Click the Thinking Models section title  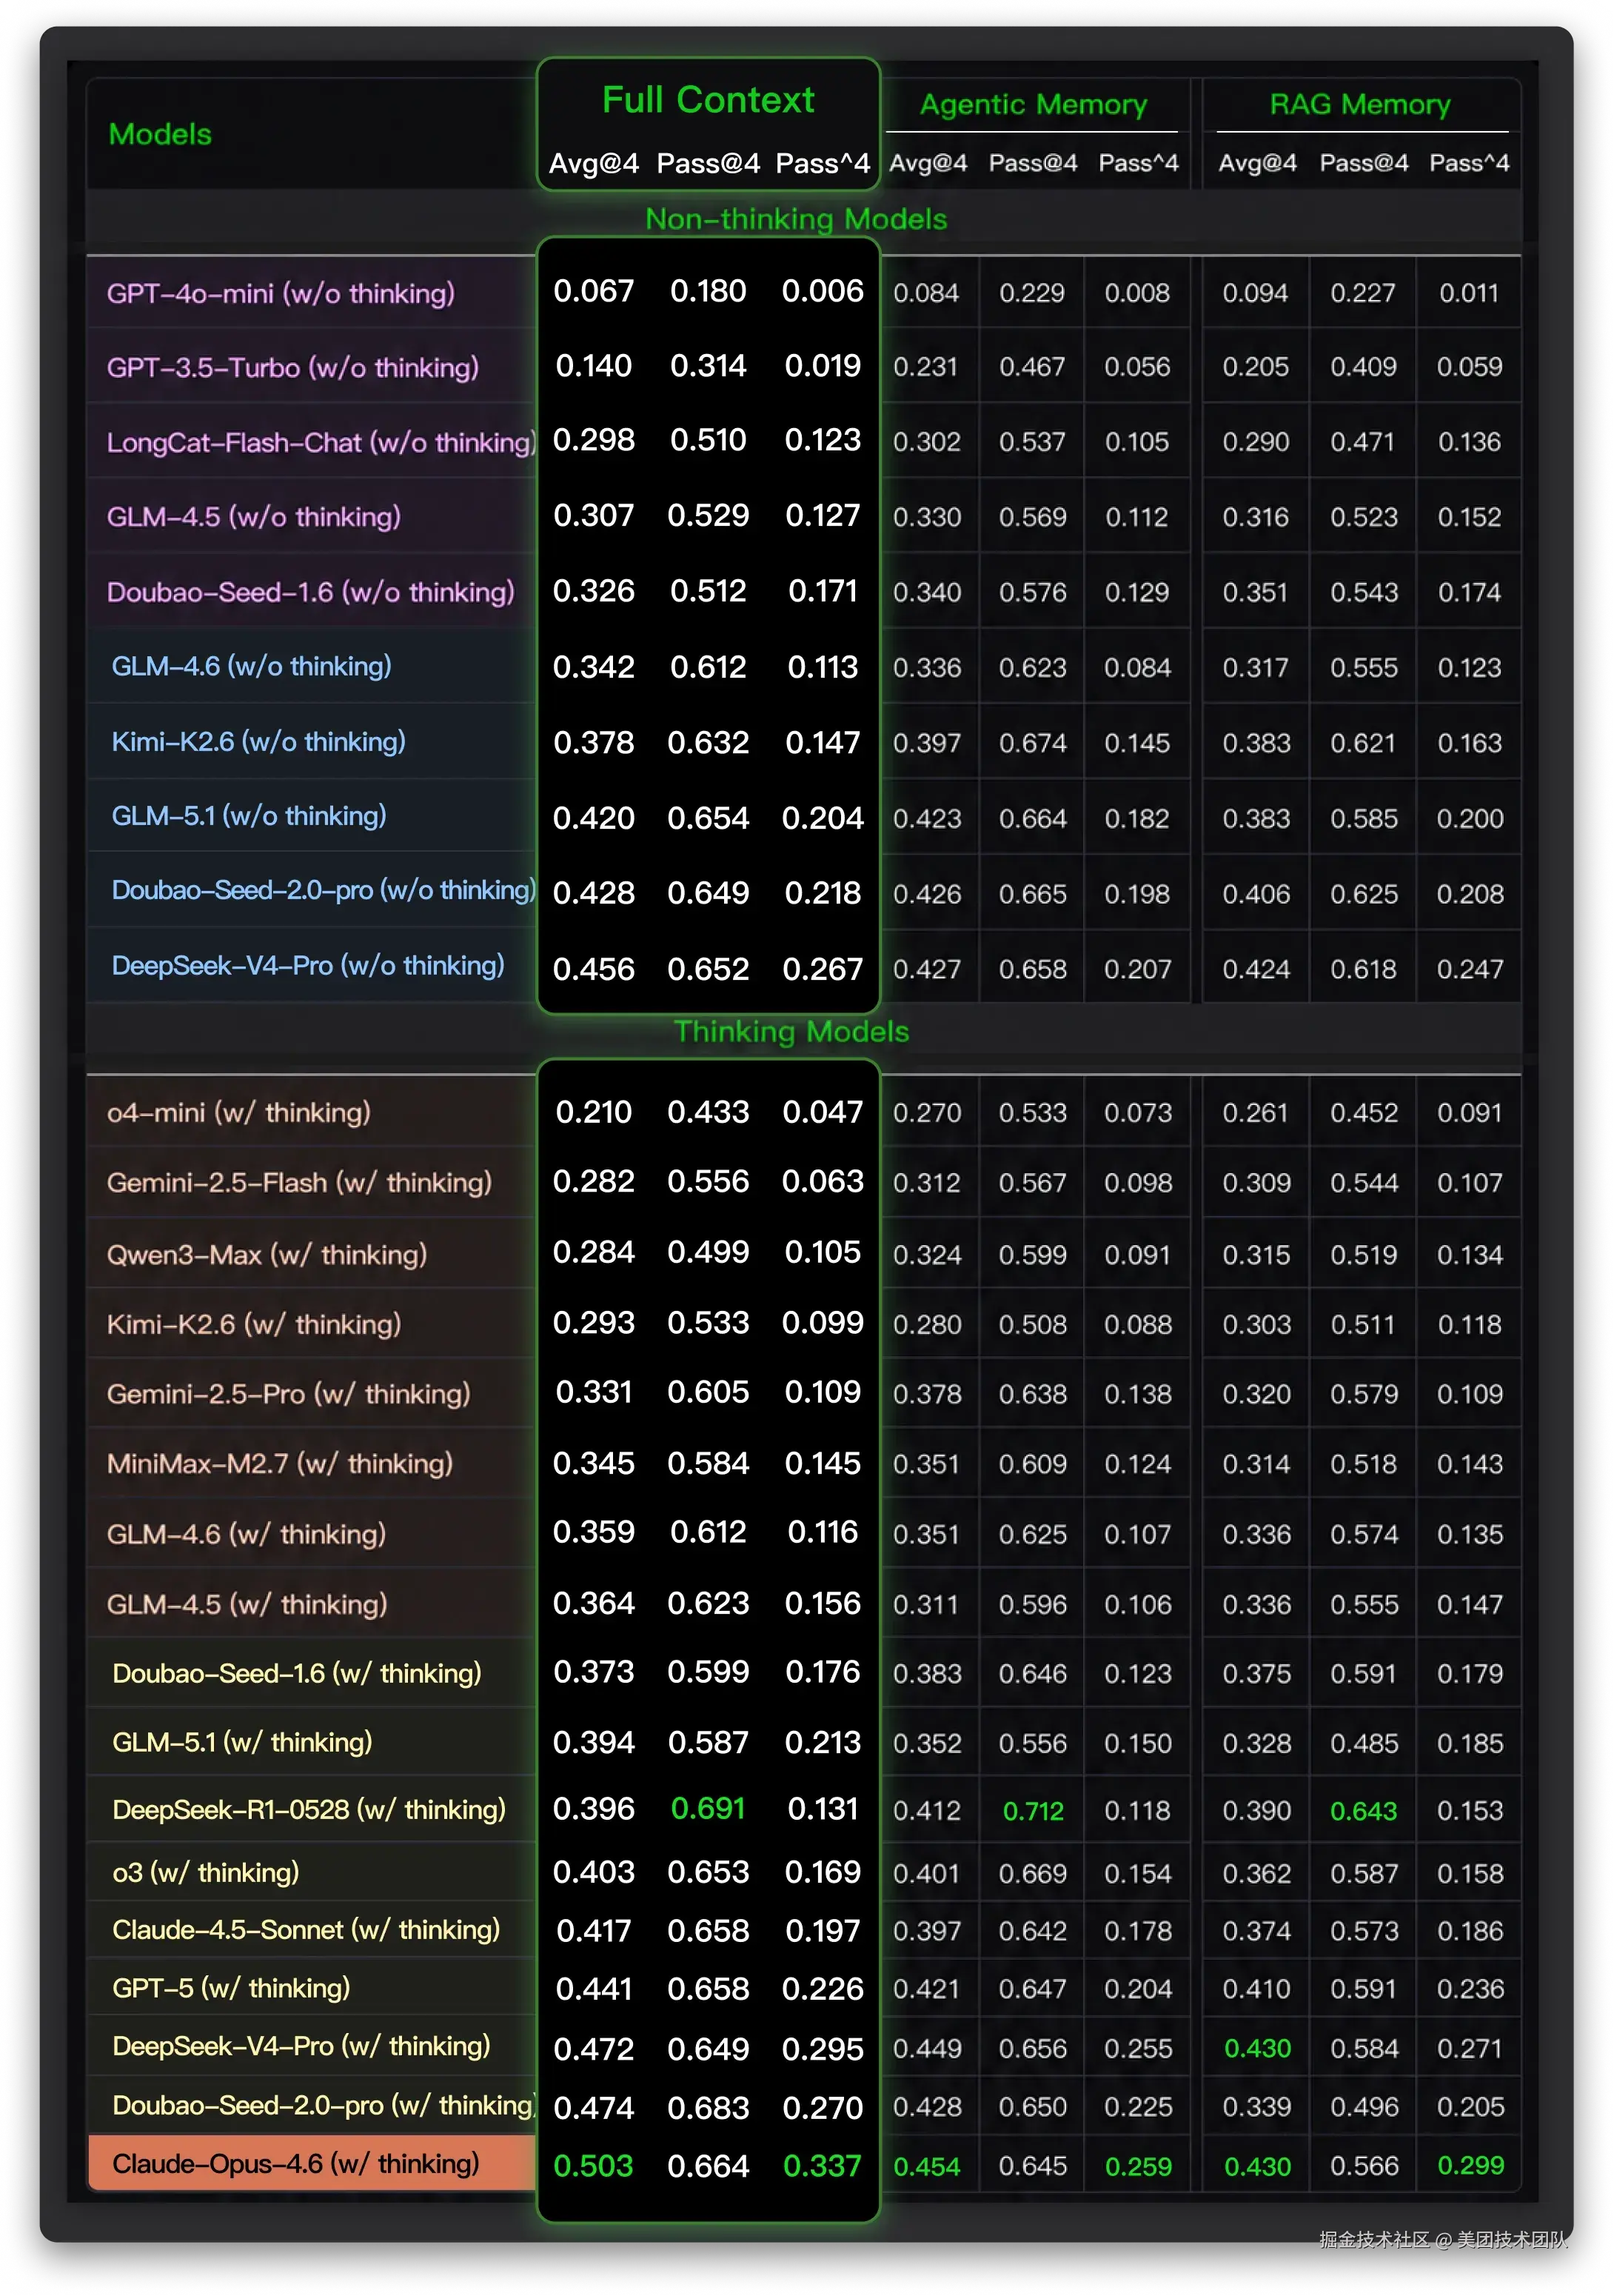[x=791, y=1031]
